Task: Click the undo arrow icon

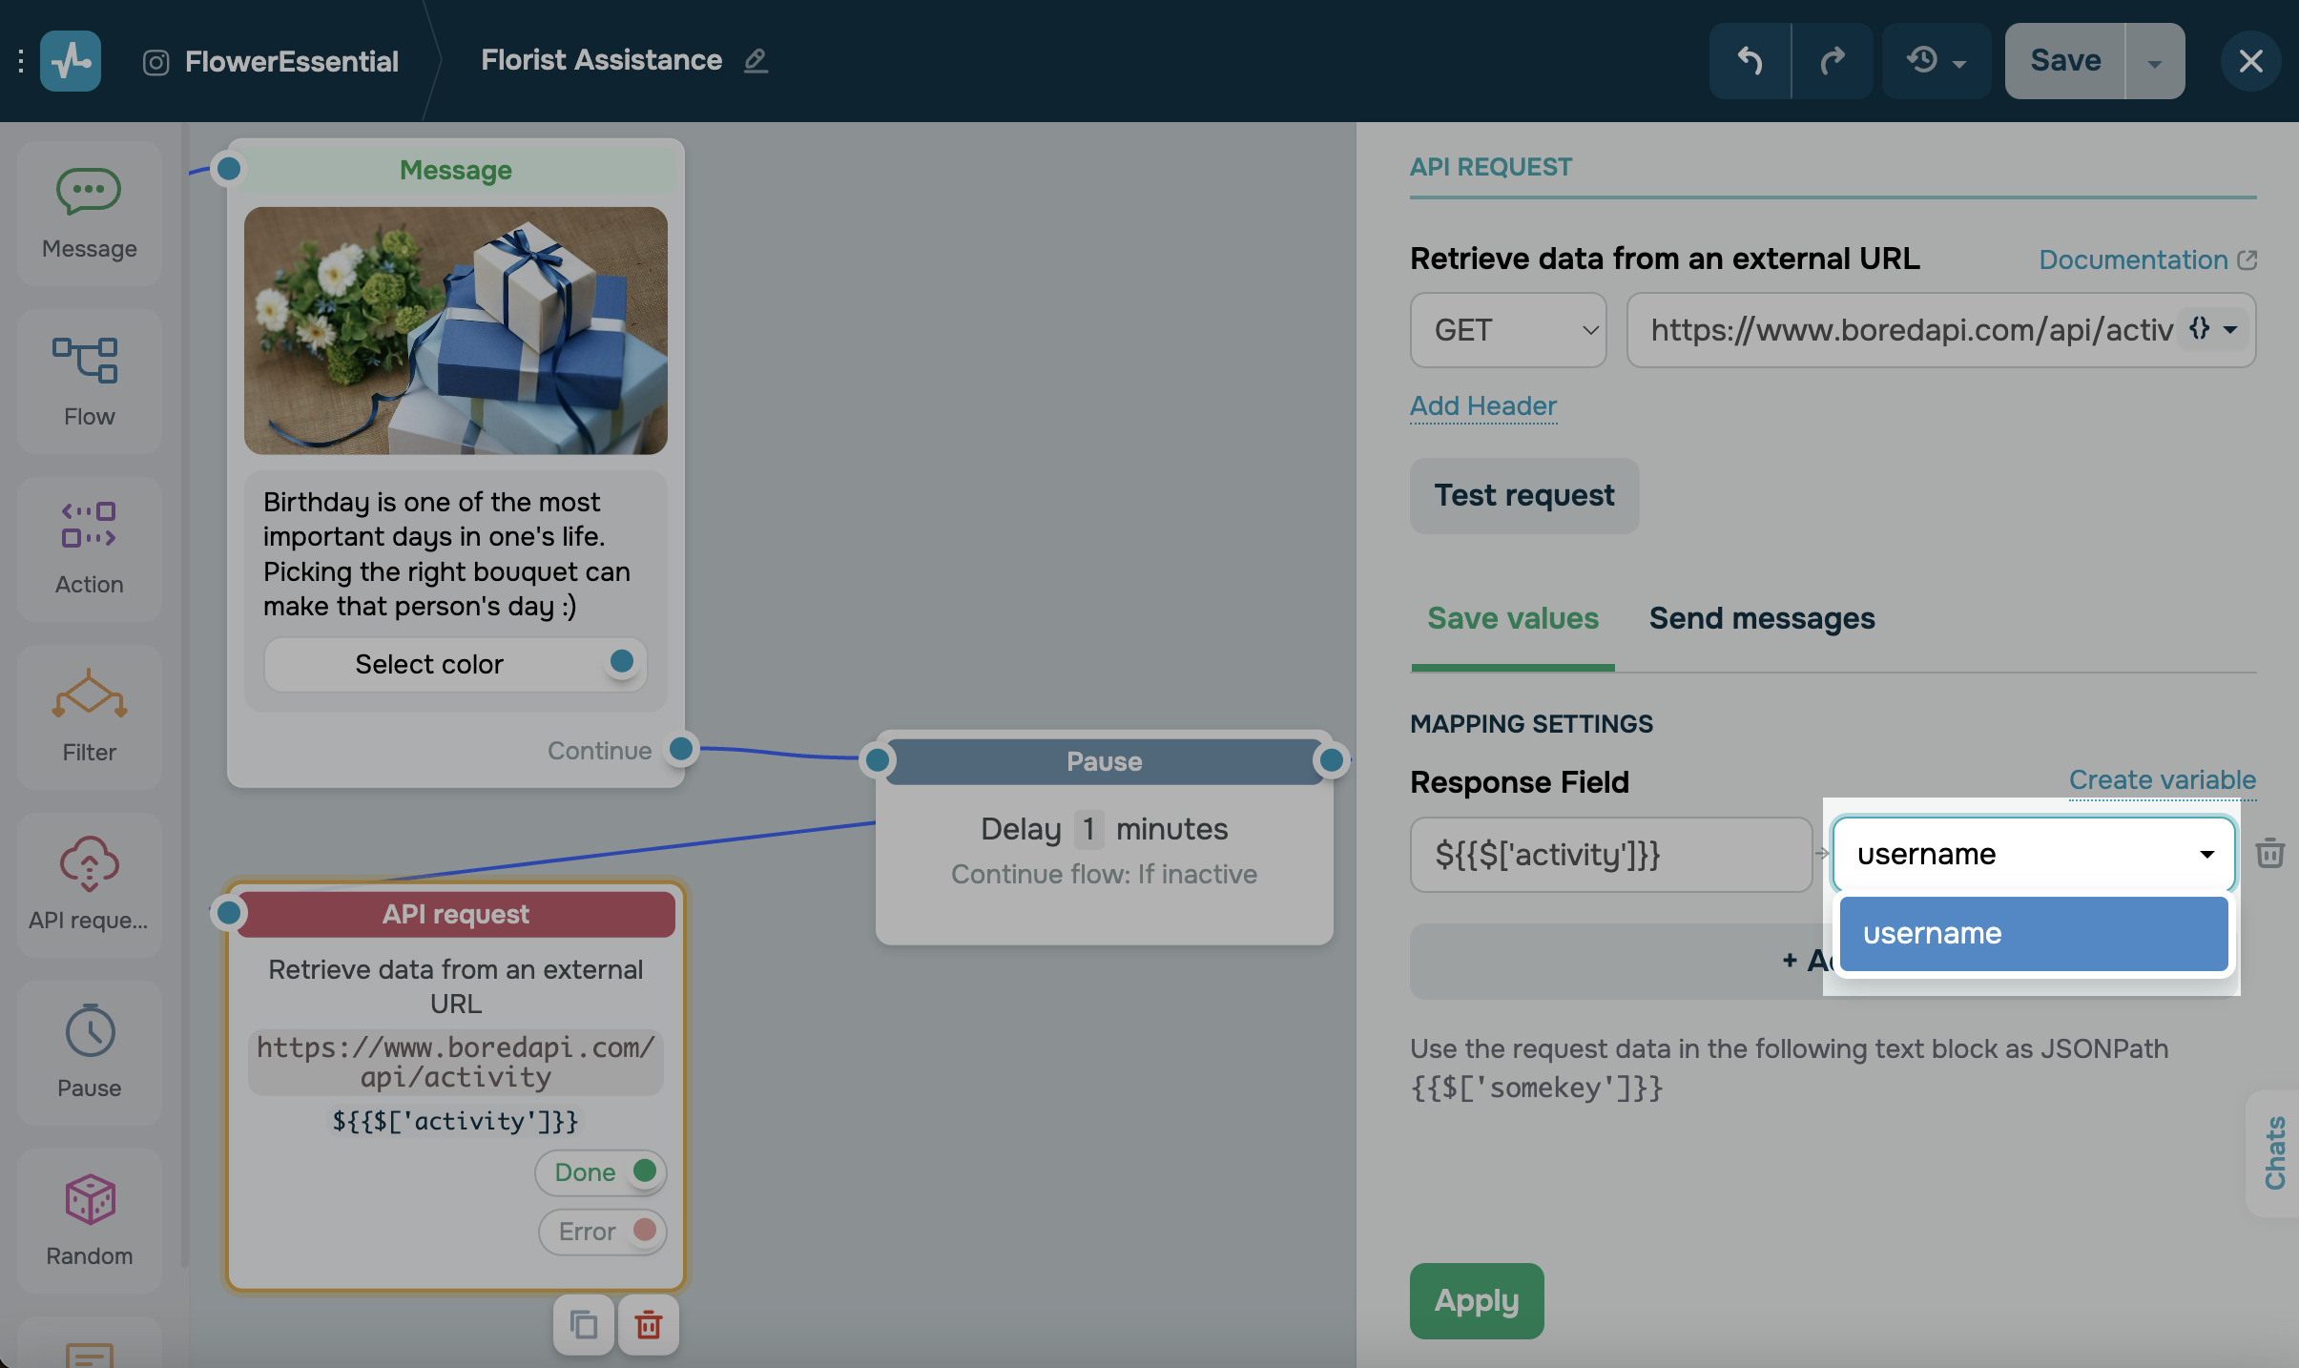Action: 1750,61
